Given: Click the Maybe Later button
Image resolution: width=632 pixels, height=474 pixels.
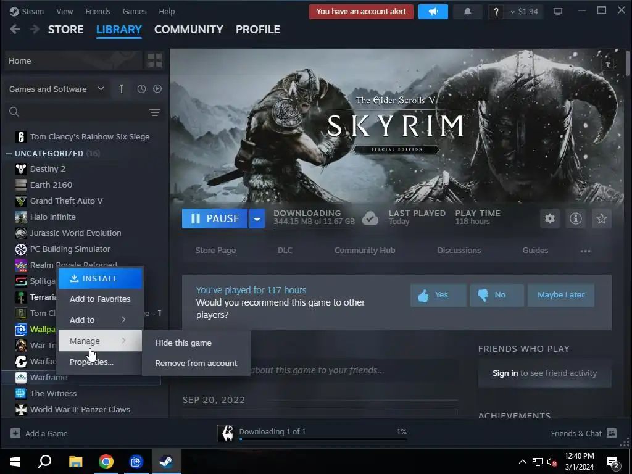Looking at the screenshot, I should [x=560, y=295].
